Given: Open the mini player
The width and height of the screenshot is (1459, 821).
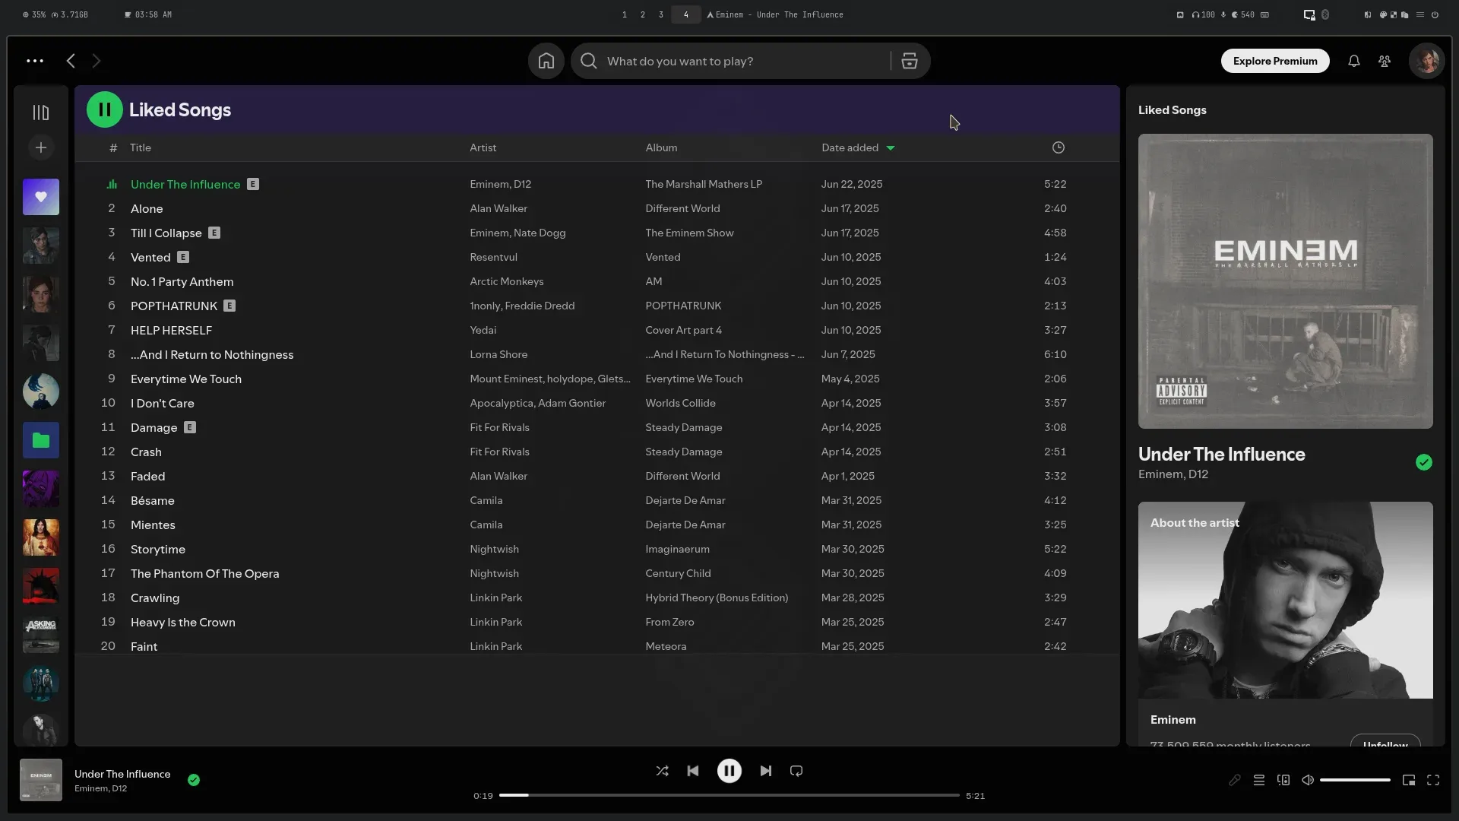Looking at the screenshot, I should pos(1409,780).
